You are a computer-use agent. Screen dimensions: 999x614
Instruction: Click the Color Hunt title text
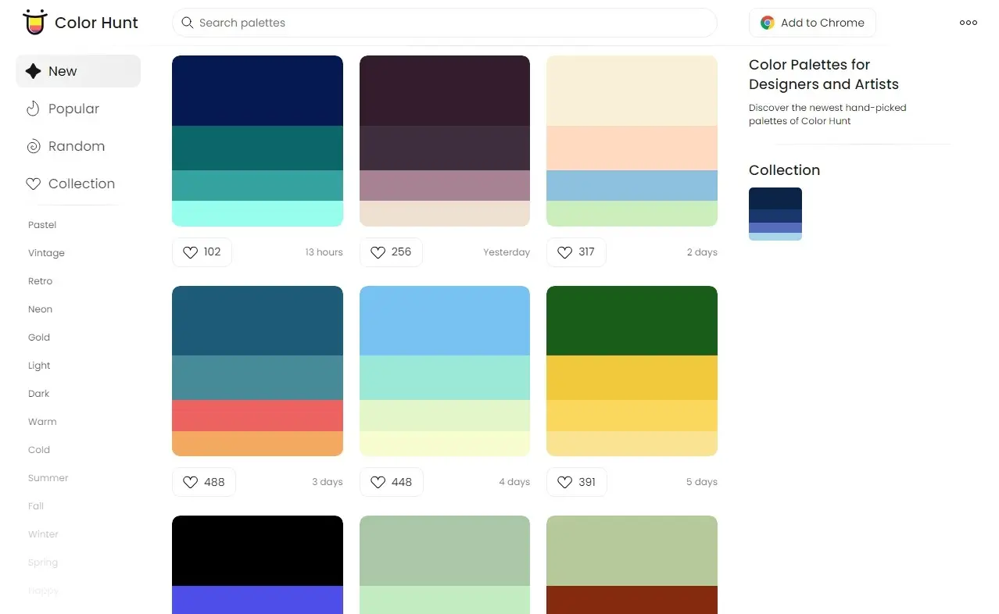[x=96, y=23]
